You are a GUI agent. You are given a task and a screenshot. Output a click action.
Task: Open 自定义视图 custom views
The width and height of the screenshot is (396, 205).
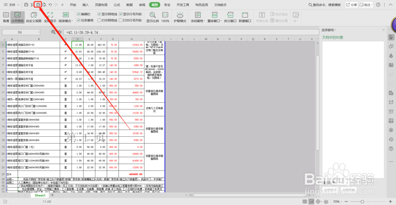point(34,17)
